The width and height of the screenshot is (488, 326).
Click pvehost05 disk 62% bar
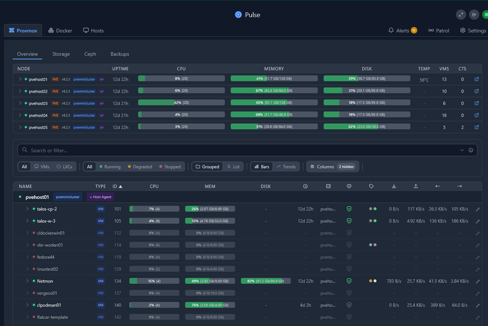367,127
